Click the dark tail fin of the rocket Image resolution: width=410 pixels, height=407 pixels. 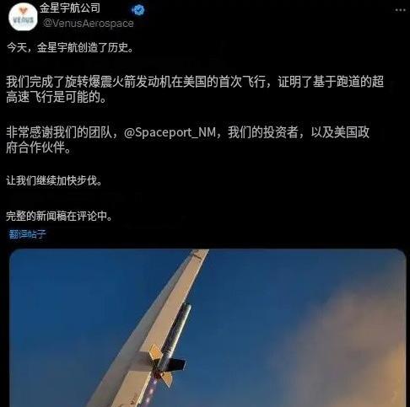tap(176, 364)
